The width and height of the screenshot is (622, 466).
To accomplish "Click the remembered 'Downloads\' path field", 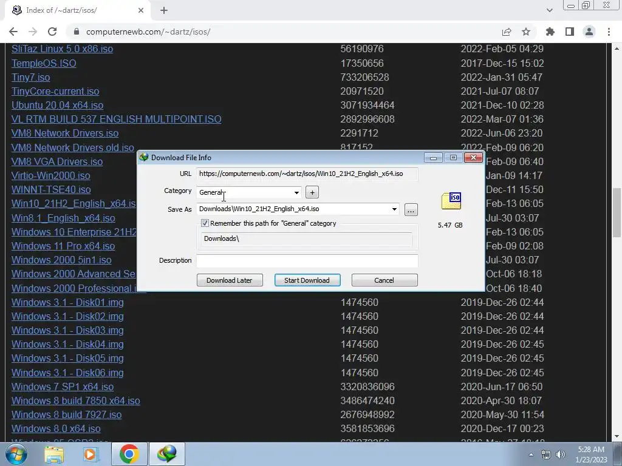I will point(306,239).
